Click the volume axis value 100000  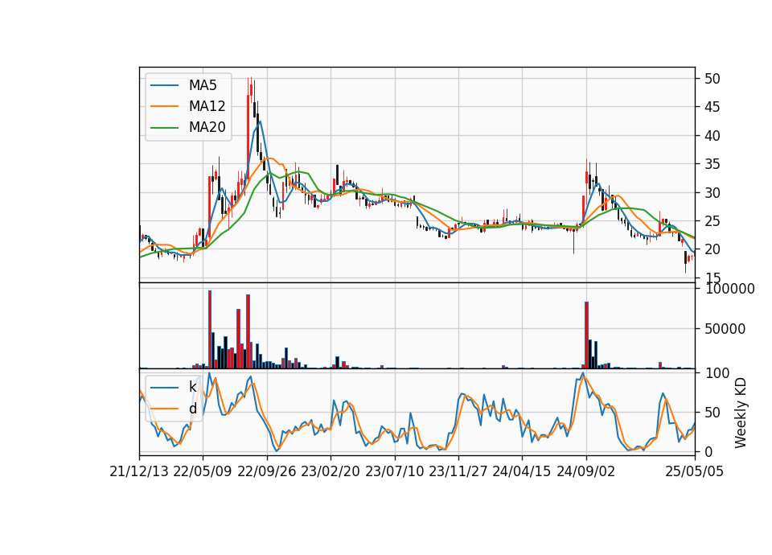pyautogui.click(x=729, y=289)
